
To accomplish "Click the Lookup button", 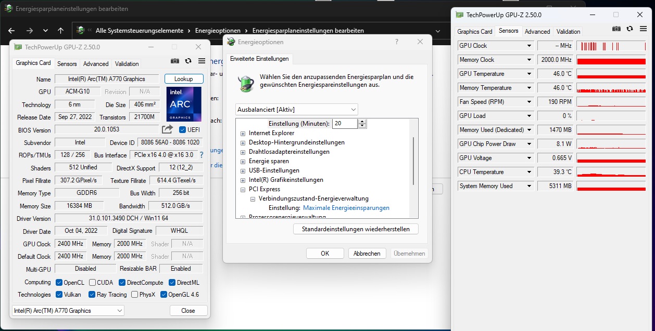I will coord(184,79).
